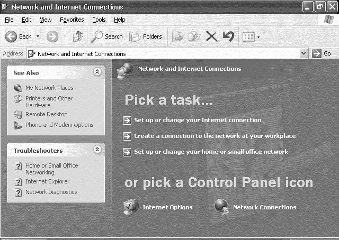Open the Tools menu

pyautogui.click(x=99, y=20)
